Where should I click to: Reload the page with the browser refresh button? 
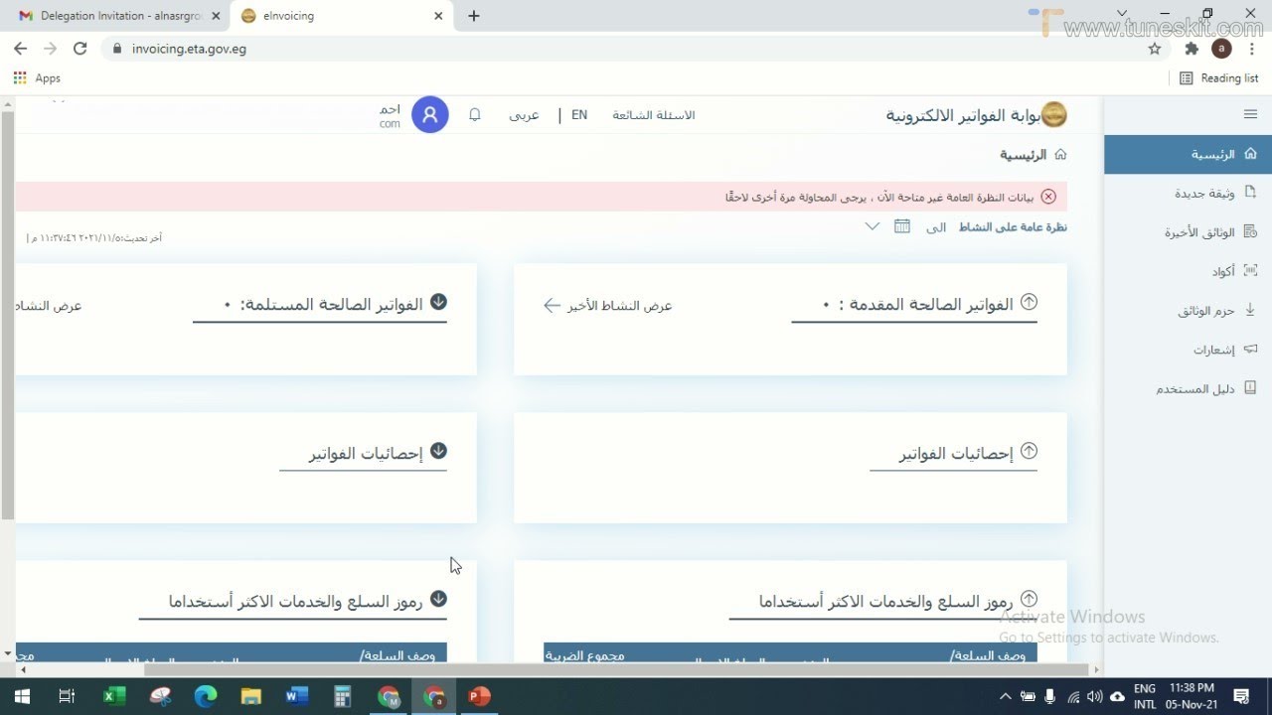click(x=80, y=48)
